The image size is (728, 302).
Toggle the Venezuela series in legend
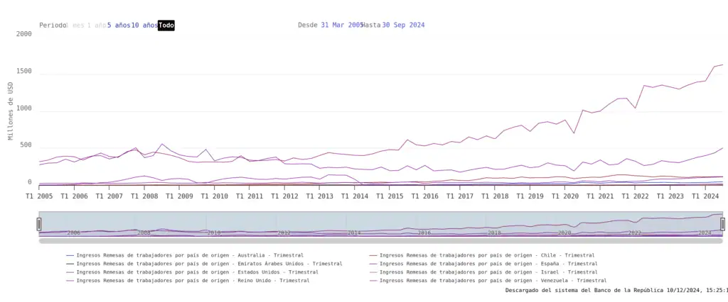488,280
